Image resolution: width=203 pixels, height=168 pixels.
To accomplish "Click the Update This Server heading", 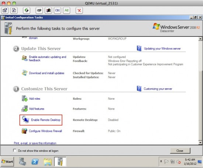I will tap(41, 49).
